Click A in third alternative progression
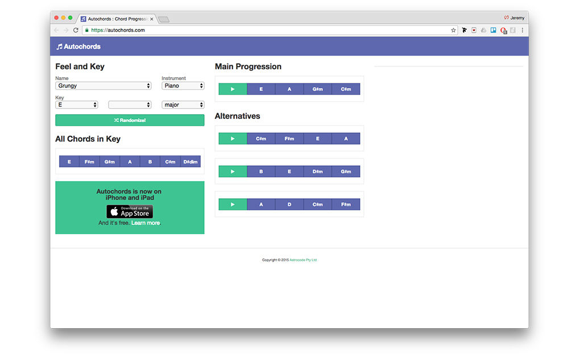This screenshot has height=356, width=580. tap(261, 204)
